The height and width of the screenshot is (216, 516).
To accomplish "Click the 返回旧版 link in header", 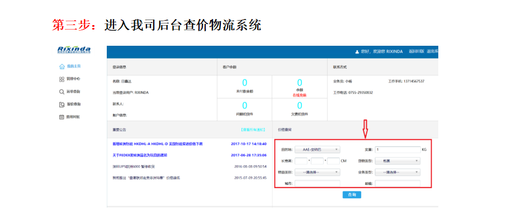I will (416, 51).
